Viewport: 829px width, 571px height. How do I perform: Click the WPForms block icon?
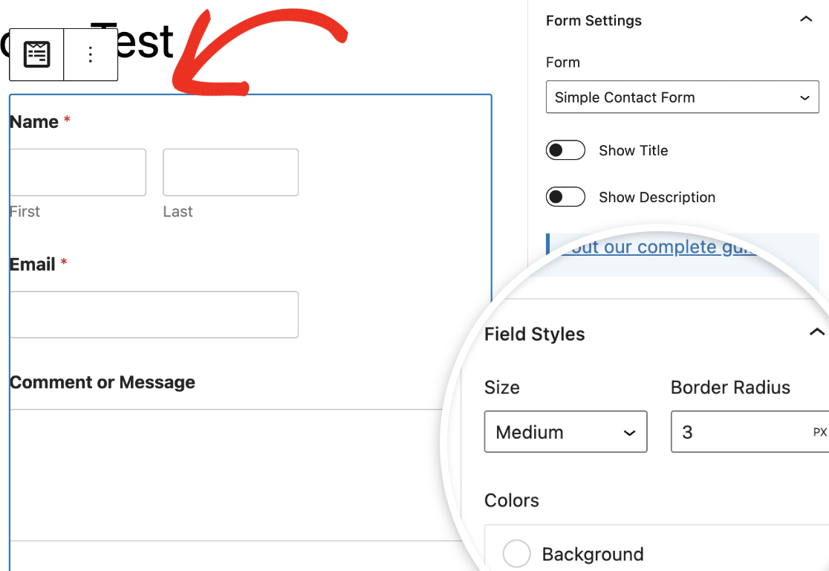[35, 54]
